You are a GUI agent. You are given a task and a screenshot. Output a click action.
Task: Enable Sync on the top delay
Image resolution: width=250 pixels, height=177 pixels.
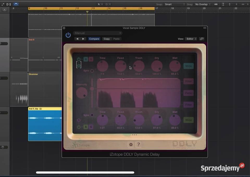pos(92,71)
